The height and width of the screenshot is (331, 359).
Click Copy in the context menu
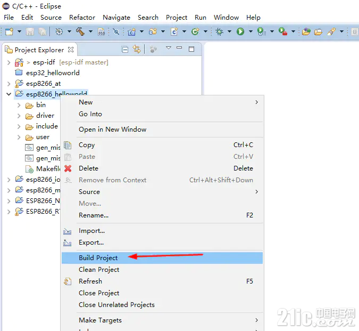(162, 145)
